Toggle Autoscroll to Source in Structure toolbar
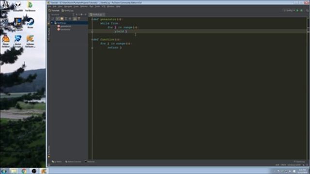The image size is (310, 174). [75, 18]
